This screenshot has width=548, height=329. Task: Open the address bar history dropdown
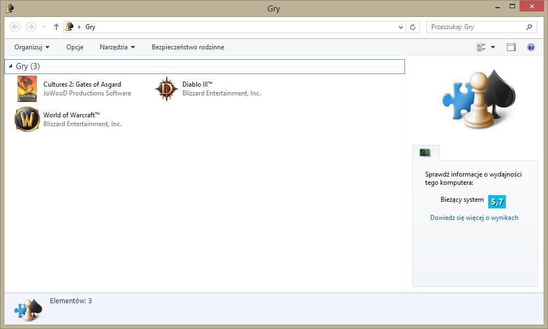(x=401, y=27)
